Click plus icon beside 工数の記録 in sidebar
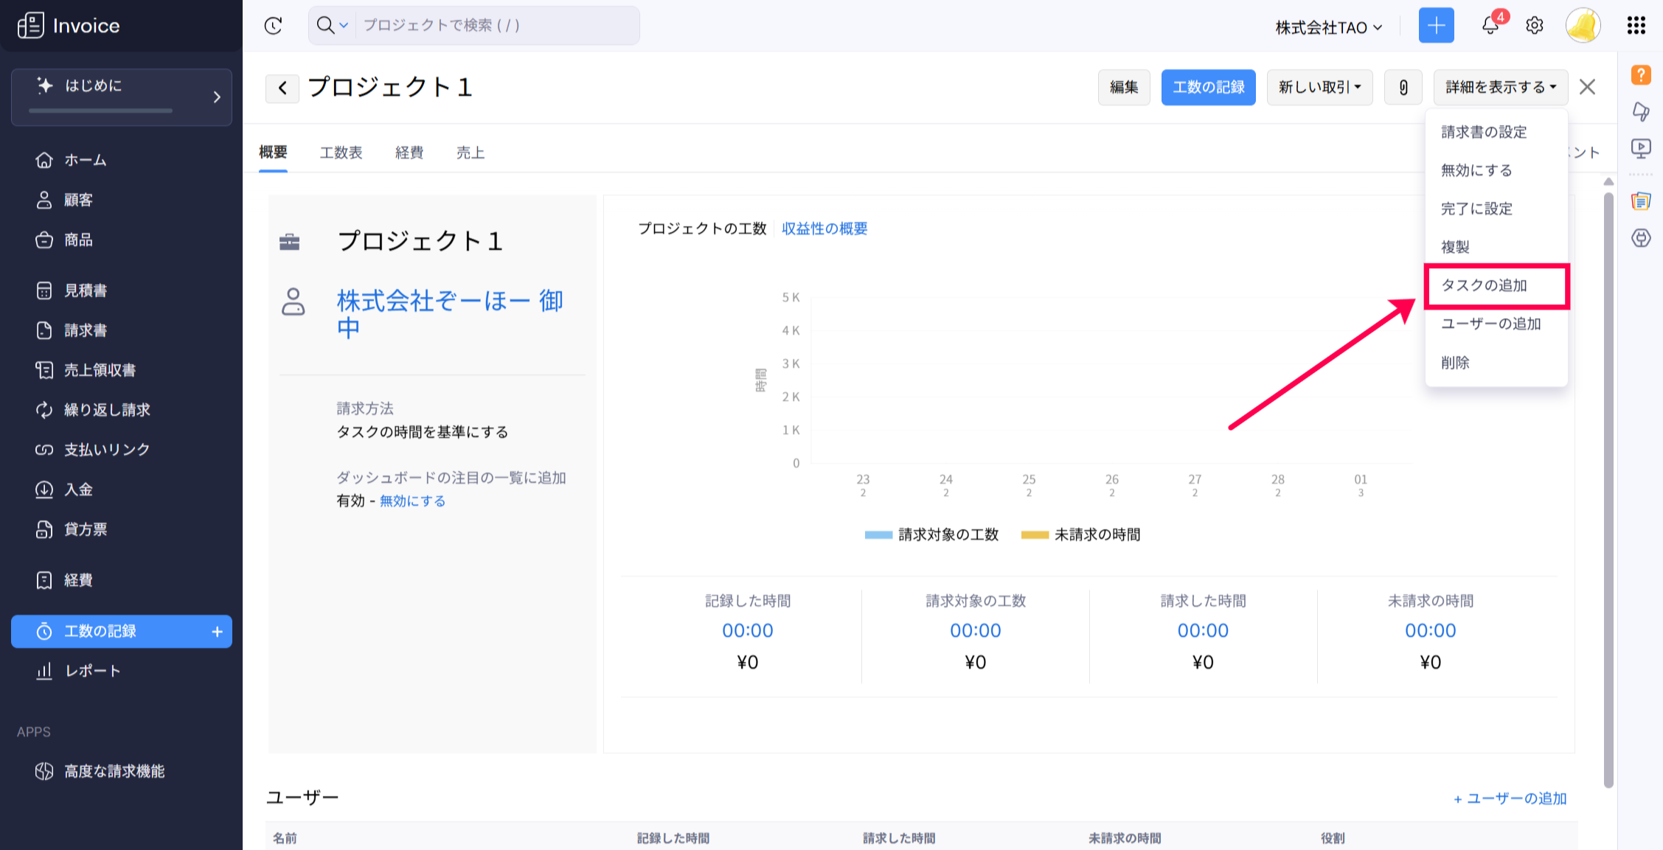This screenshot has width=1663, height=850. pyautogui.click(x=217, y=632)
